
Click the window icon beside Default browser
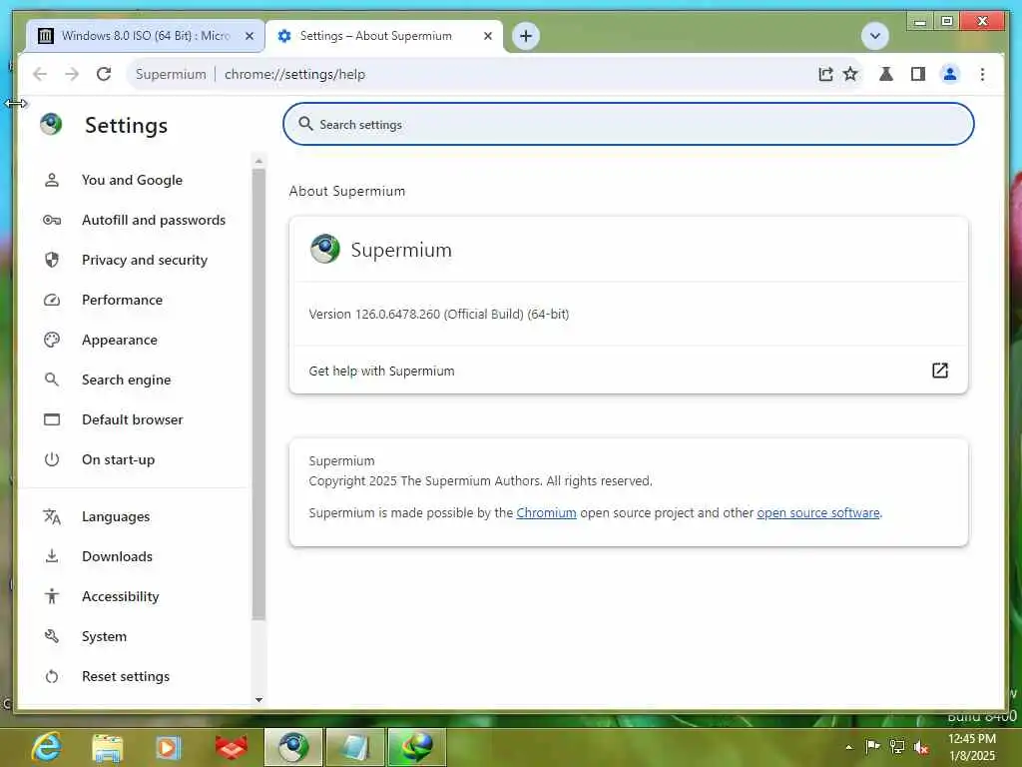(52, 419)
